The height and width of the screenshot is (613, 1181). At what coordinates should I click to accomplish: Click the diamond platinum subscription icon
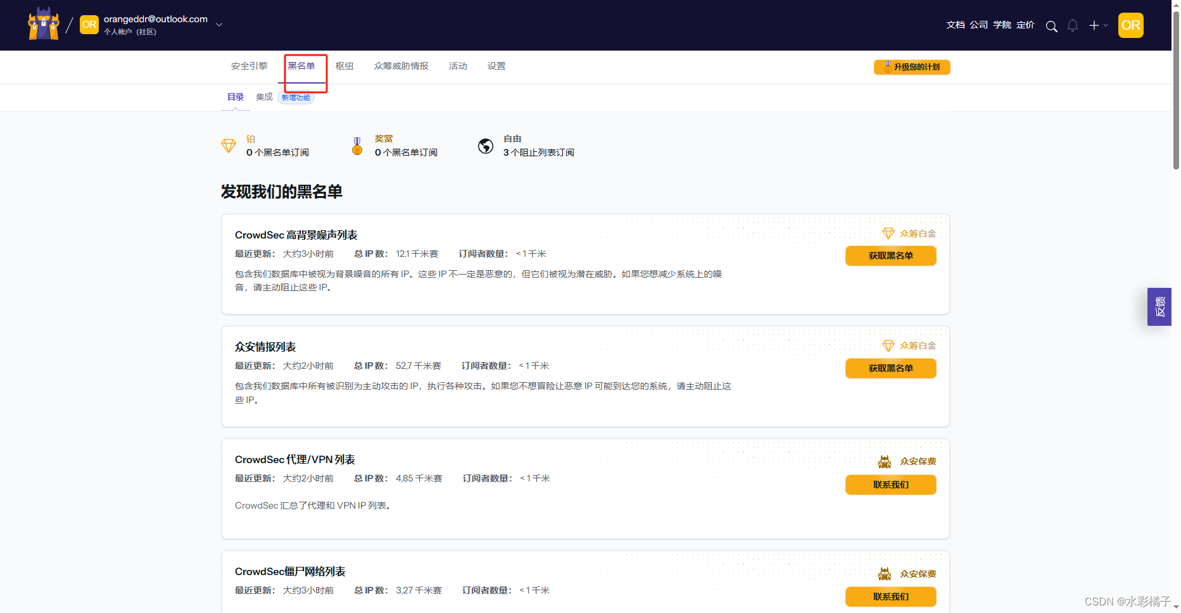pos(229,146)
